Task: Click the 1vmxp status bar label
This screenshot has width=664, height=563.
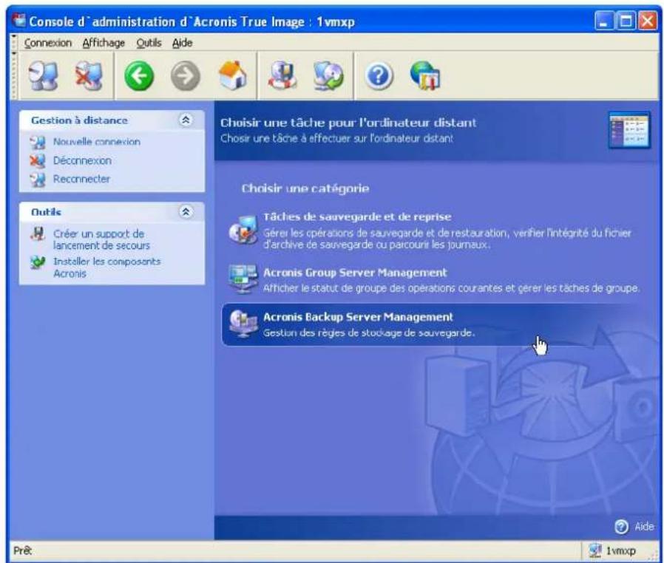Action: [x=620, y=550]
